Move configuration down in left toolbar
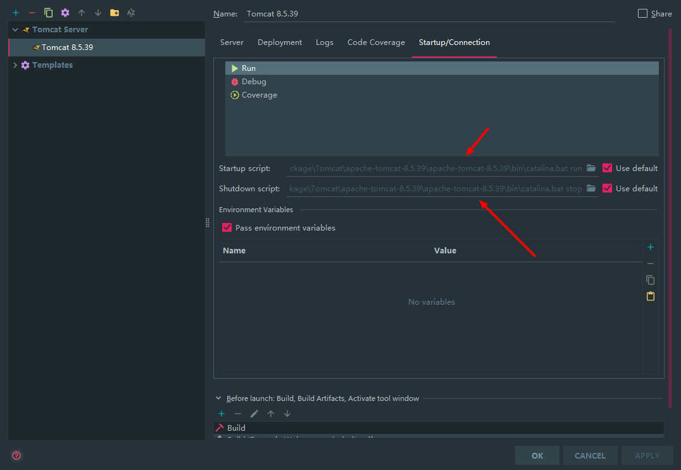Screen dimensions: 681x470 tap(98, 13)
